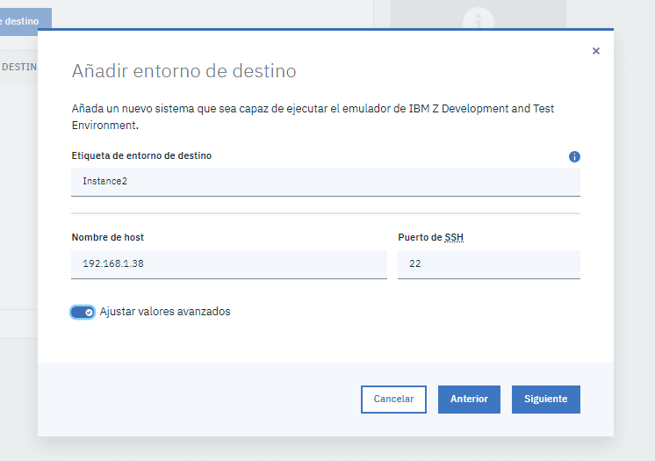
Task: Click the 'Ajustar valores avanzados' label text
Action: coord(165,312)
